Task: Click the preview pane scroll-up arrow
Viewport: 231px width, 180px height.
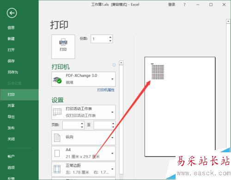Action: click(x=228, y=21)
